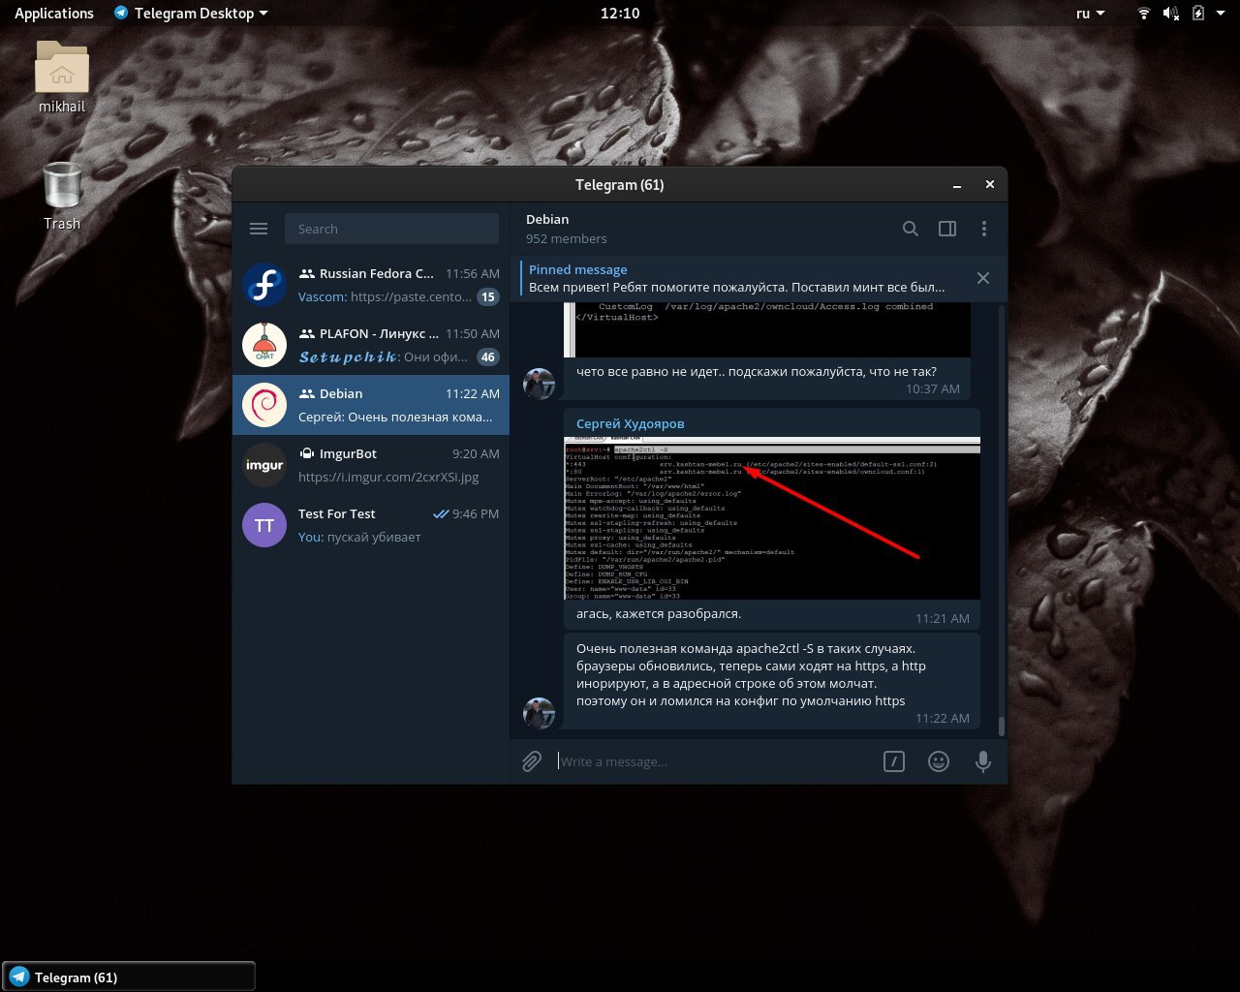
Task: Click message 'чето все равно не идет..'
Action: (x=757, y=371)
